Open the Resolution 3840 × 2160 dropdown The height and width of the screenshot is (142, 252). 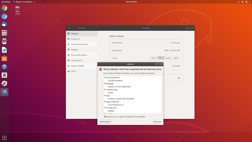(x=146, y=50)
